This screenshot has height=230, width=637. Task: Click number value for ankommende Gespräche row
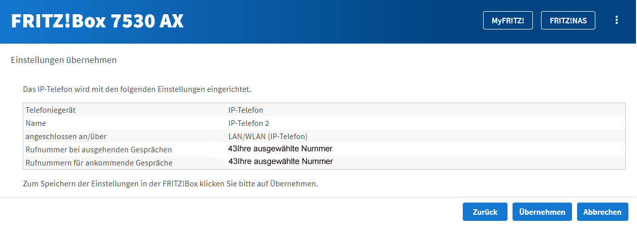click(280, 161)
